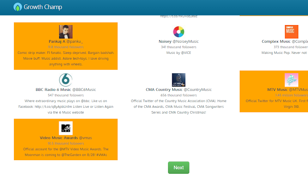Click the Complex Music account name

coord(285,41)
